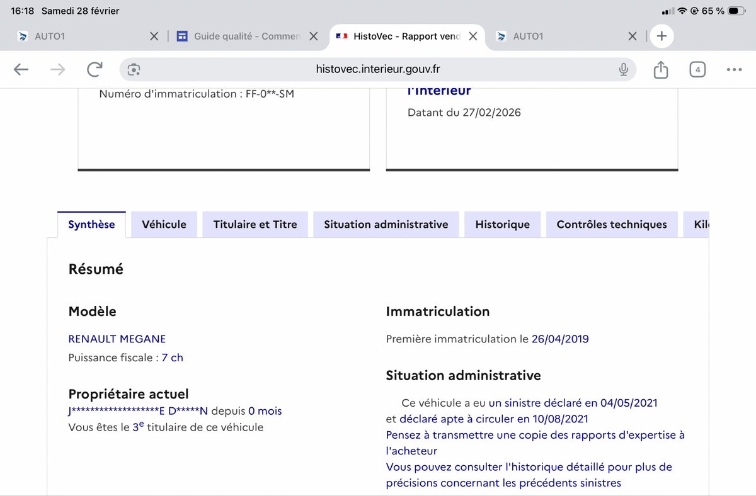This screenshot has width=756, height=496.
Task: Tap the microphone icon in address bar
Action: tap(623, 70)
